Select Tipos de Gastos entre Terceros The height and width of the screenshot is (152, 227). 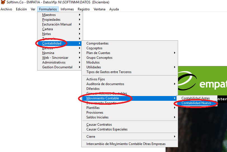[130, 72]
